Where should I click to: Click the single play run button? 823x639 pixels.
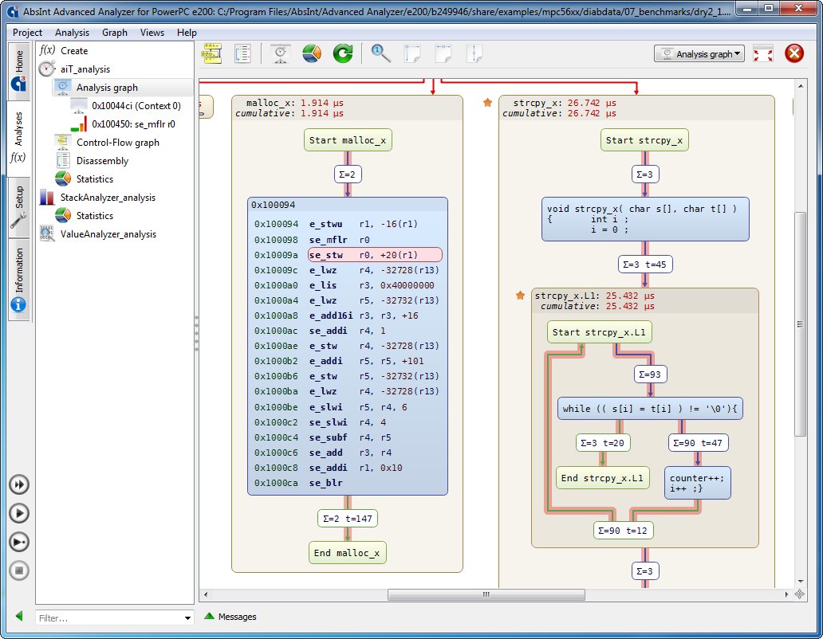pos(19,513)
